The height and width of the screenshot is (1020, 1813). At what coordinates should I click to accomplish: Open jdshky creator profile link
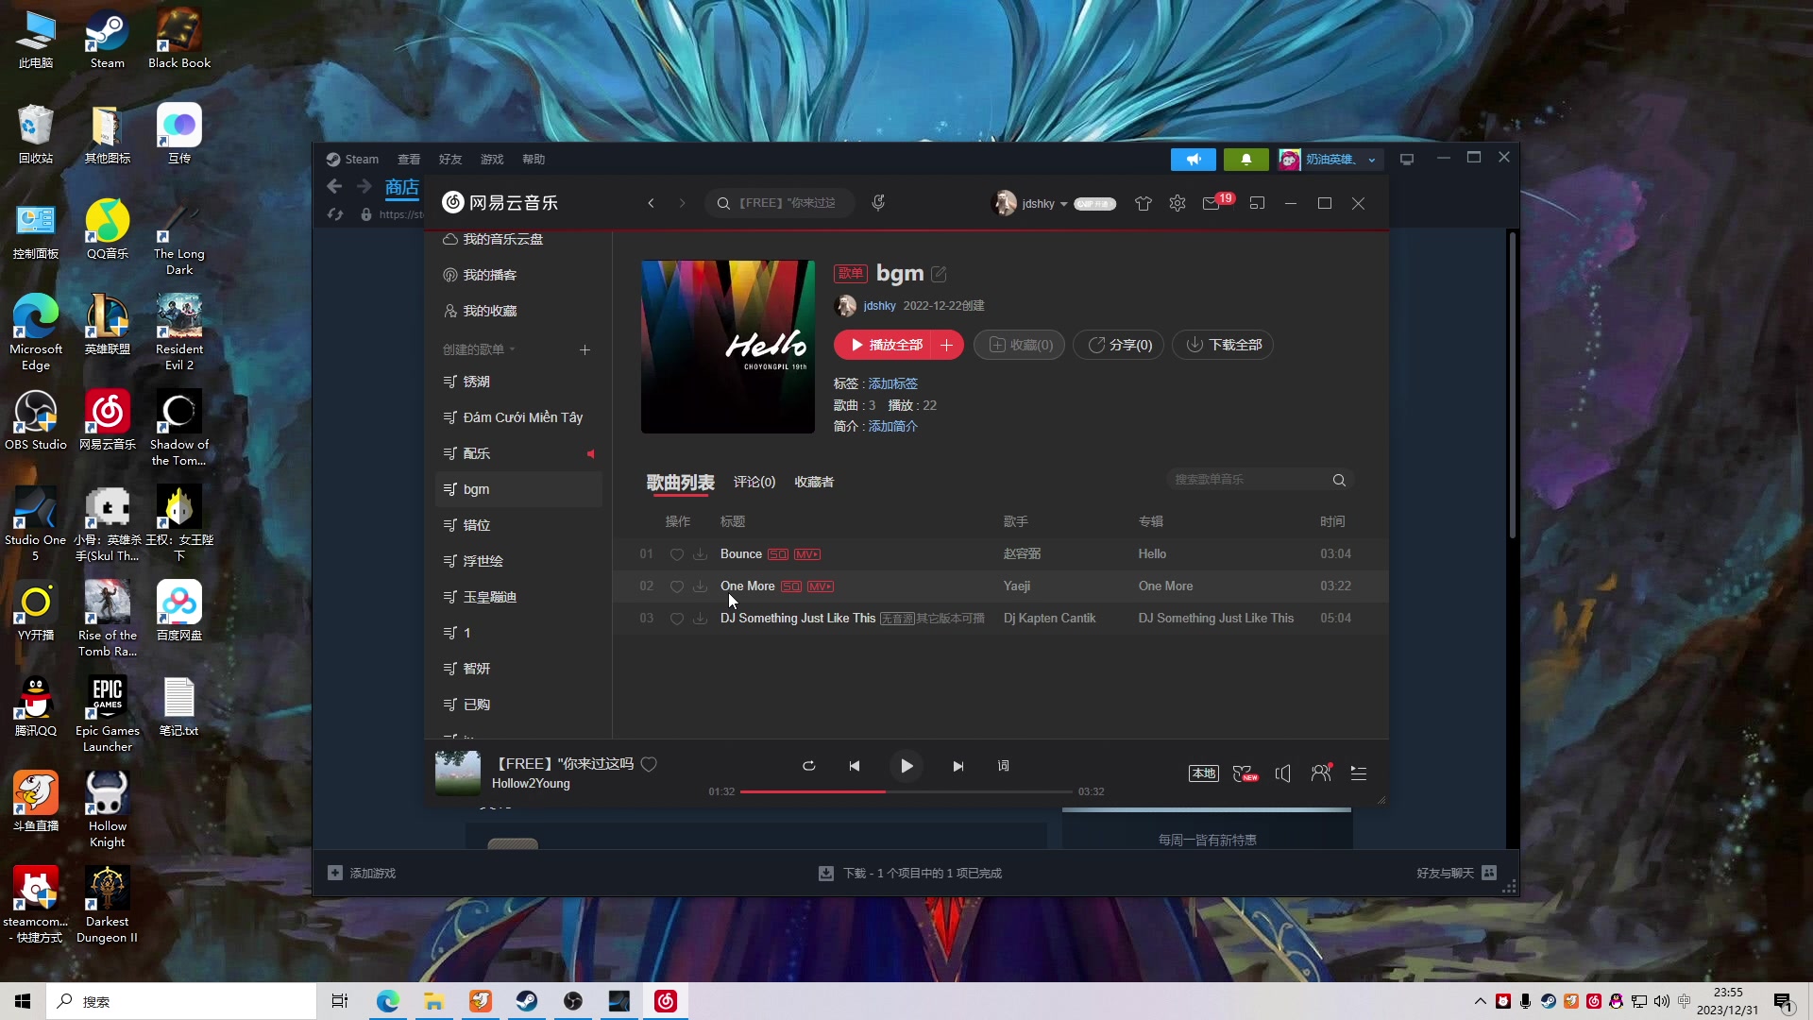879,306
